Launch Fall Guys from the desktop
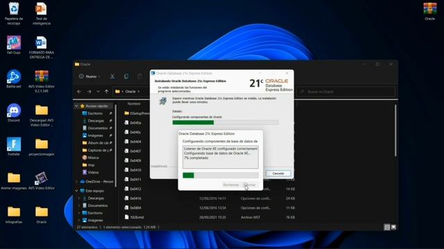This screenshot has width=444, height=249. (x=14, y=45)
